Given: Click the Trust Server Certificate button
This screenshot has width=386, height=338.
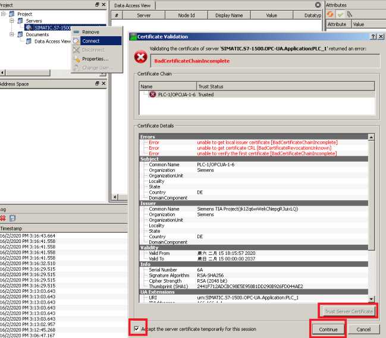Looking at the screenshot, I should (349, 311).
